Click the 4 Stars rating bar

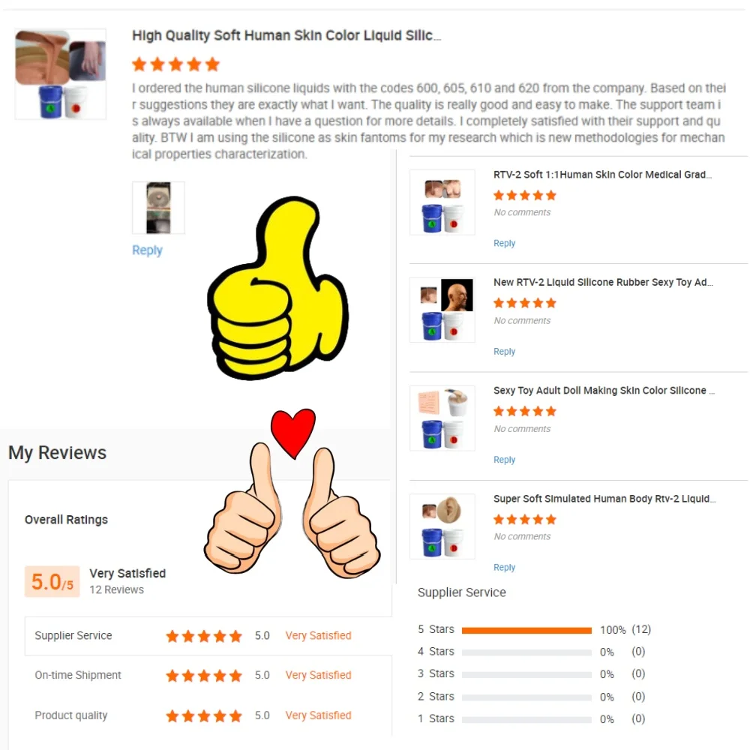pyautogui.click(x=526, y=652)
